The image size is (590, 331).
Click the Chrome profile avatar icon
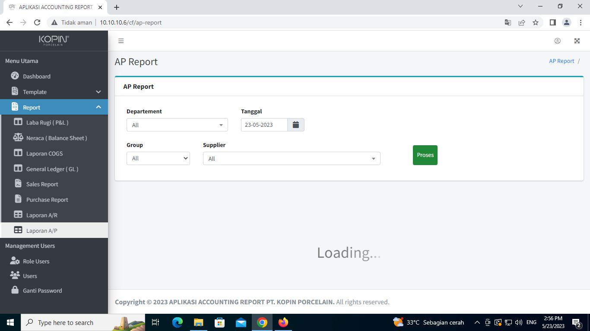click(x=567, y=22)
